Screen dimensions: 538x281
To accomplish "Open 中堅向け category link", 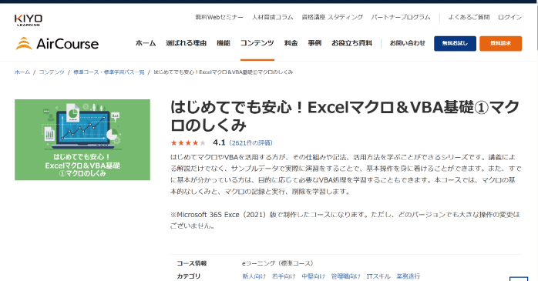I will tap(313, 276).
